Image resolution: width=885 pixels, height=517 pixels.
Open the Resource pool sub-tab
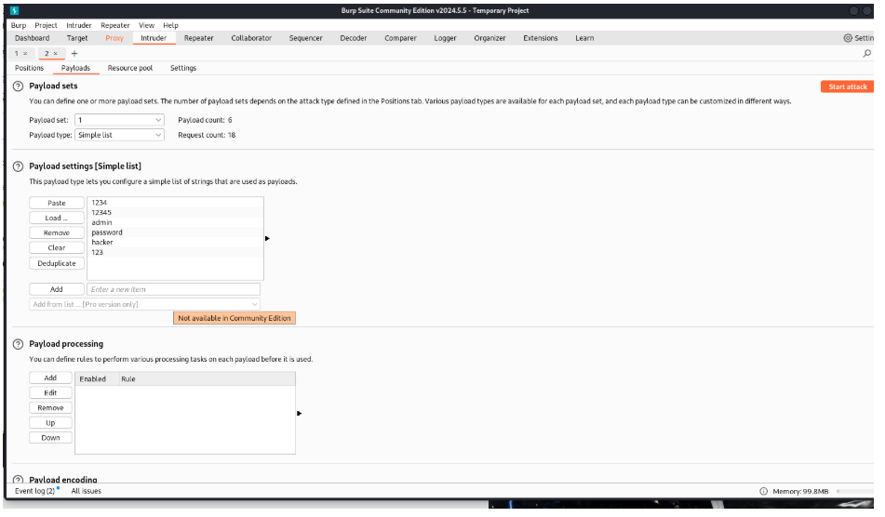point(129,68)
